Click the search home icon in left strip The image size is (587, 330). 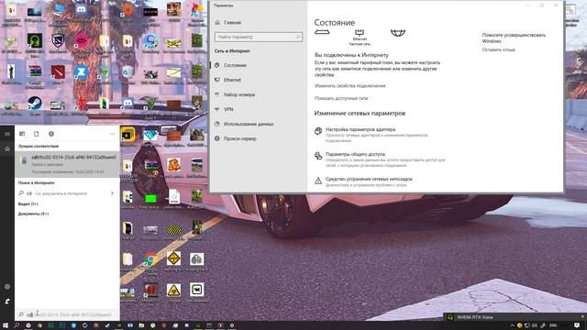click(x=7, y=148)
